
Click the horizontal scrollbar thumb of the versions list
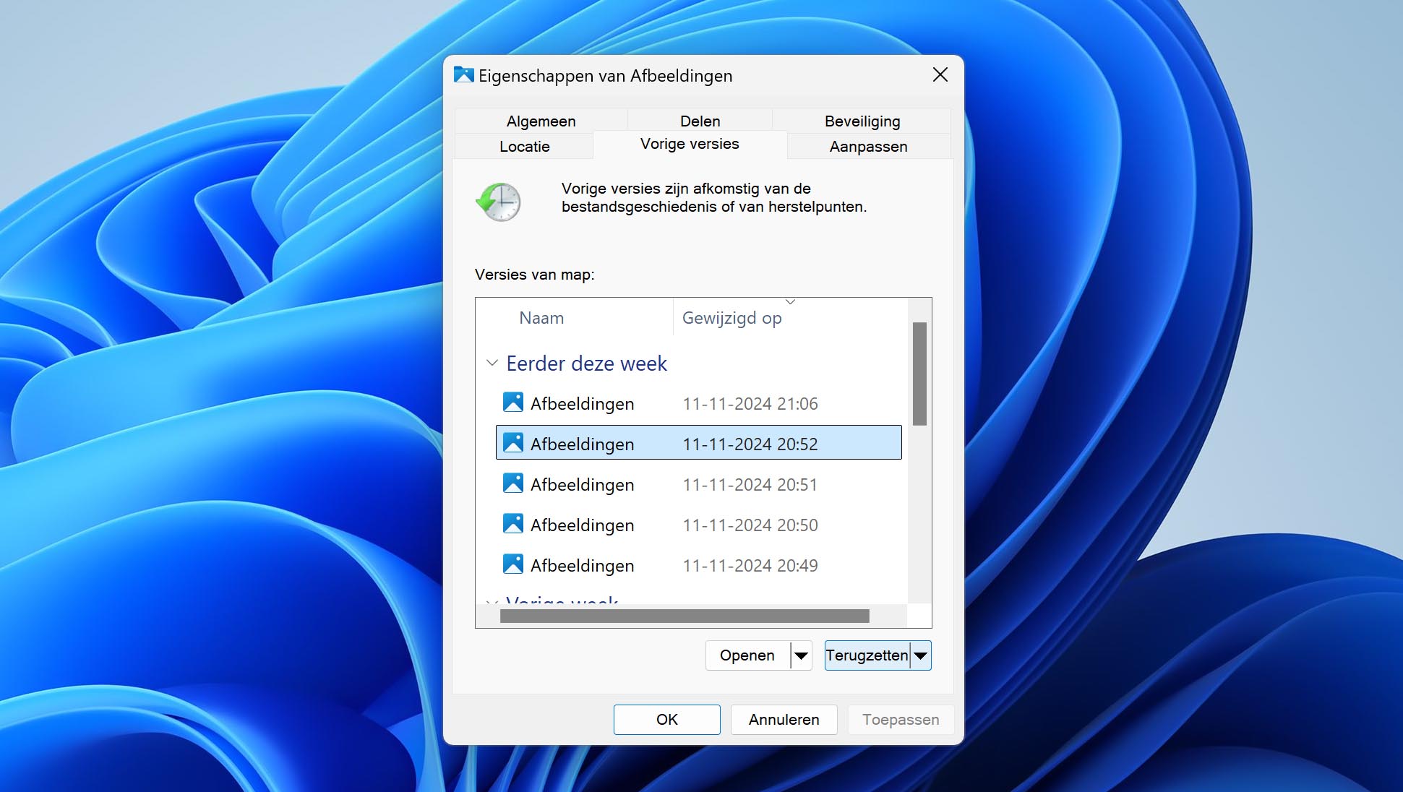(685, 616)
